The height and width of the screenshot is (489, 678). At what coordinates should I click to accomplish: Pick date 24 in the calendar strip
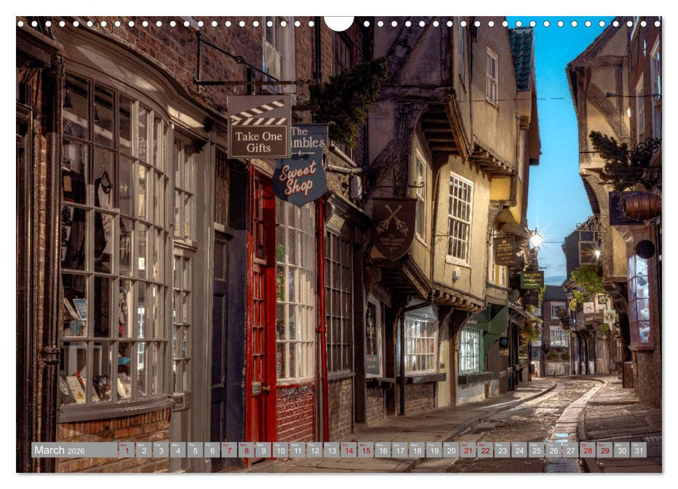519,450
